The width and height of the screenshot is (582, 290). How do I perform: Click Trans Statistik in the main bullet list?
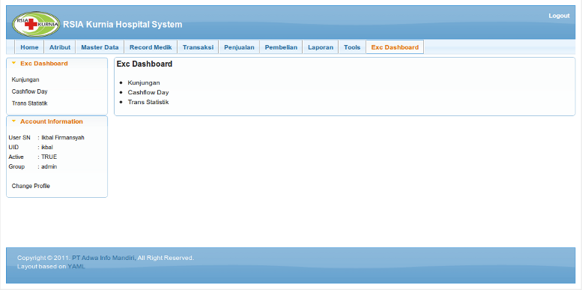coord(148,102)
